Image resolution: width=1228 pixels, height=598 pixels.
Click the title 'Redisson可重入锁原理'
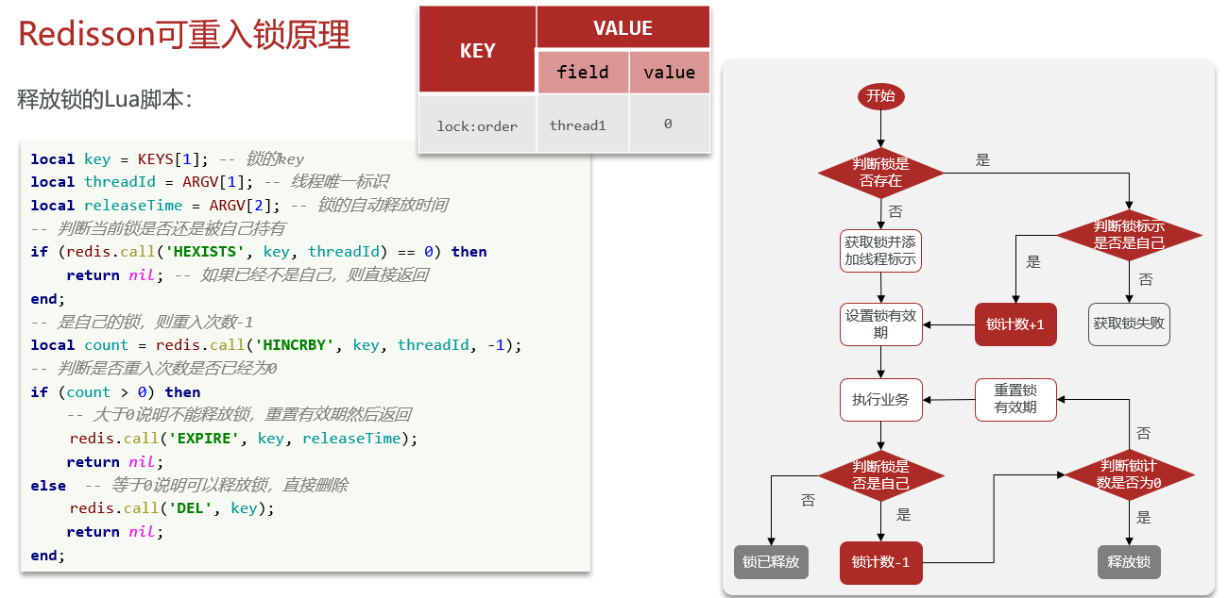[x=184, y=34]
